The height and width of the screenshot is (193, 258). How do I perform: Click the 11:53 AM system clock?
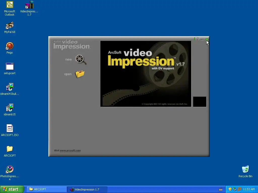coord(249,189)
